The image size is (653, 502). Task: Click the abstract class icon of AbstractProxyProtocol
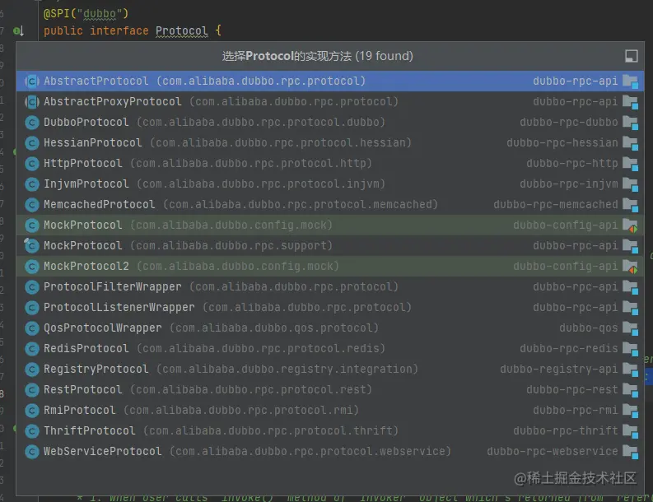[x=32, y=101]
